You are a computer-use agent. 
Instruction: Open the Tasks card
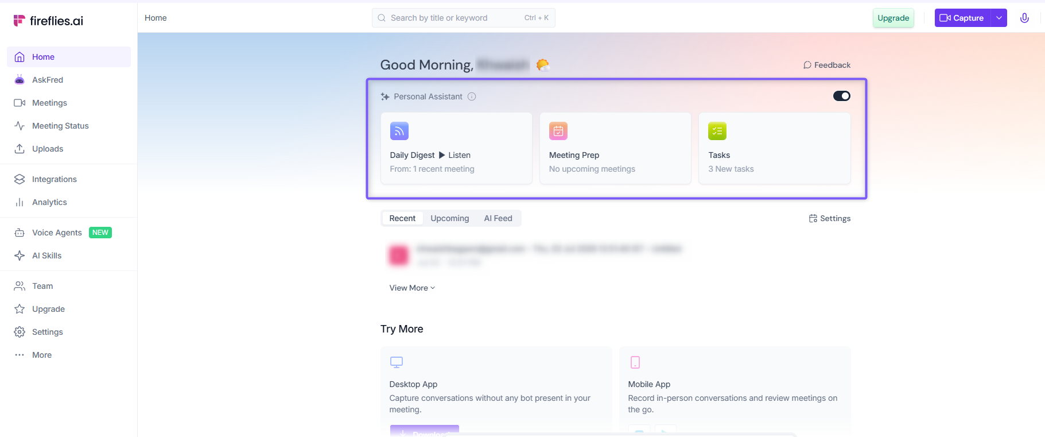(x=774, y=148)
